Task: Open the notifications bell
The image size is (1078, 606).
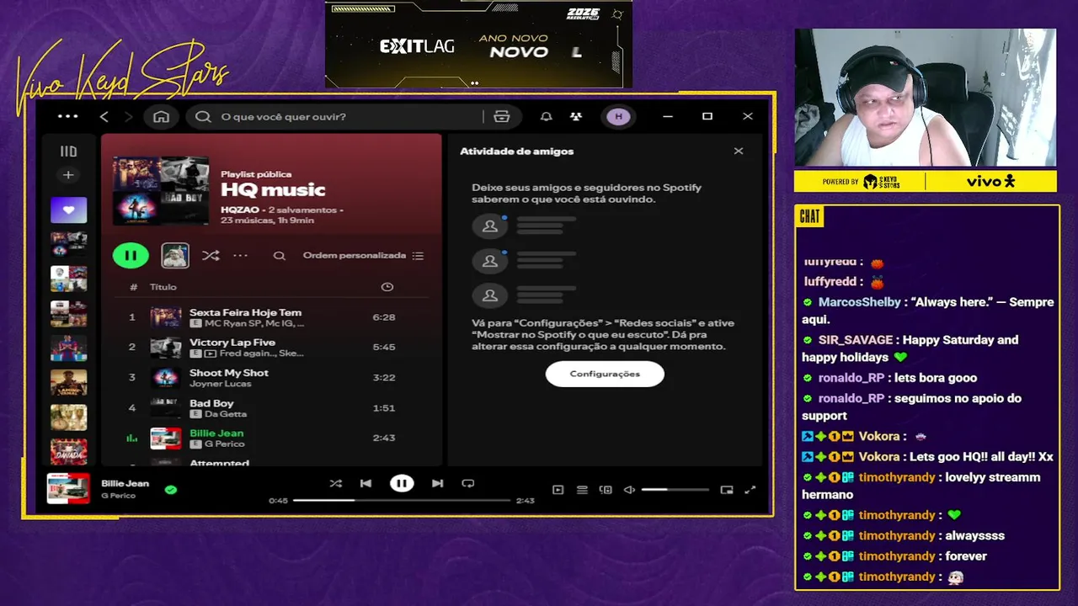Action: click(x=547, y=117)
